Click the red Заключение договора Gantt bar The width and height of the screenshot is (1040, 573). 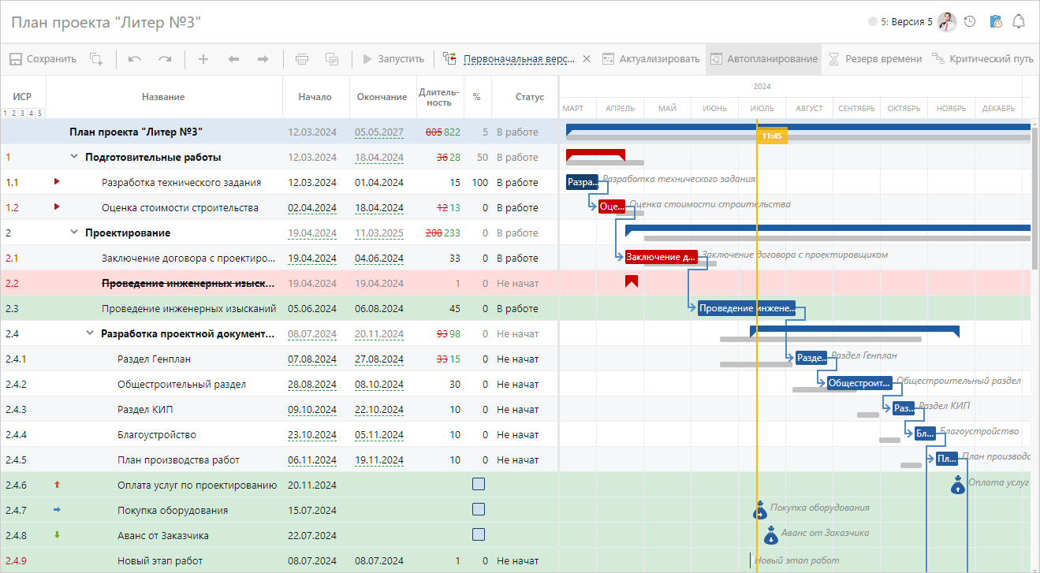[x=661, y=256]
